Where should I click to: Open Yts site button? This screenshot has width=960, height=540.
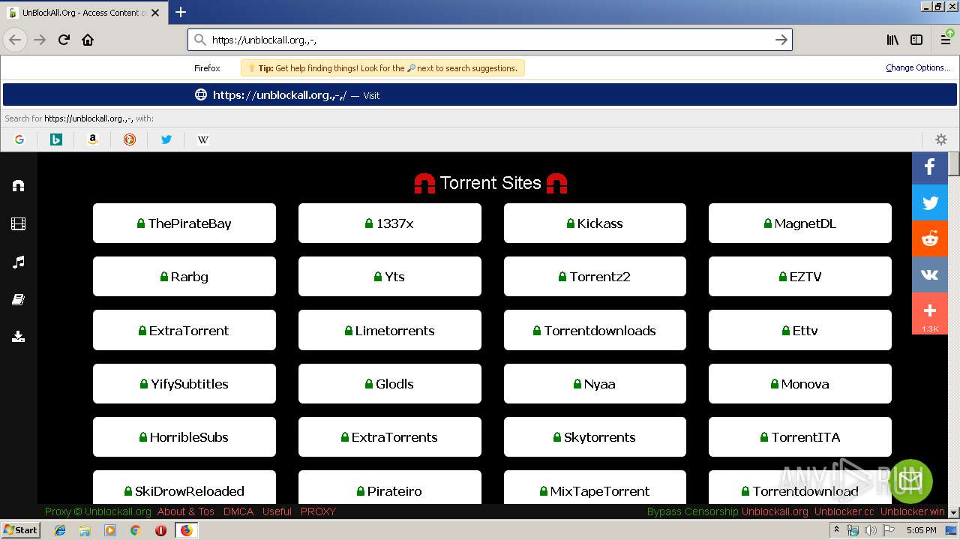pos(390,277)
